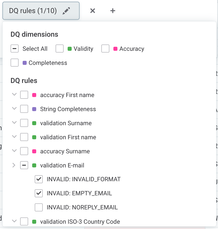Add a new filter with plus icon
The image size is (218, 229).
[x=113, y=11]
